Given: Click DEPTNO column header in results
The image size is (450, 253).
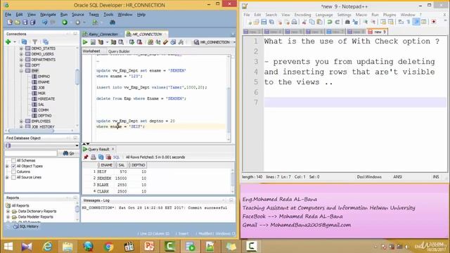Looking at the screenshot, I should point(137,165).
